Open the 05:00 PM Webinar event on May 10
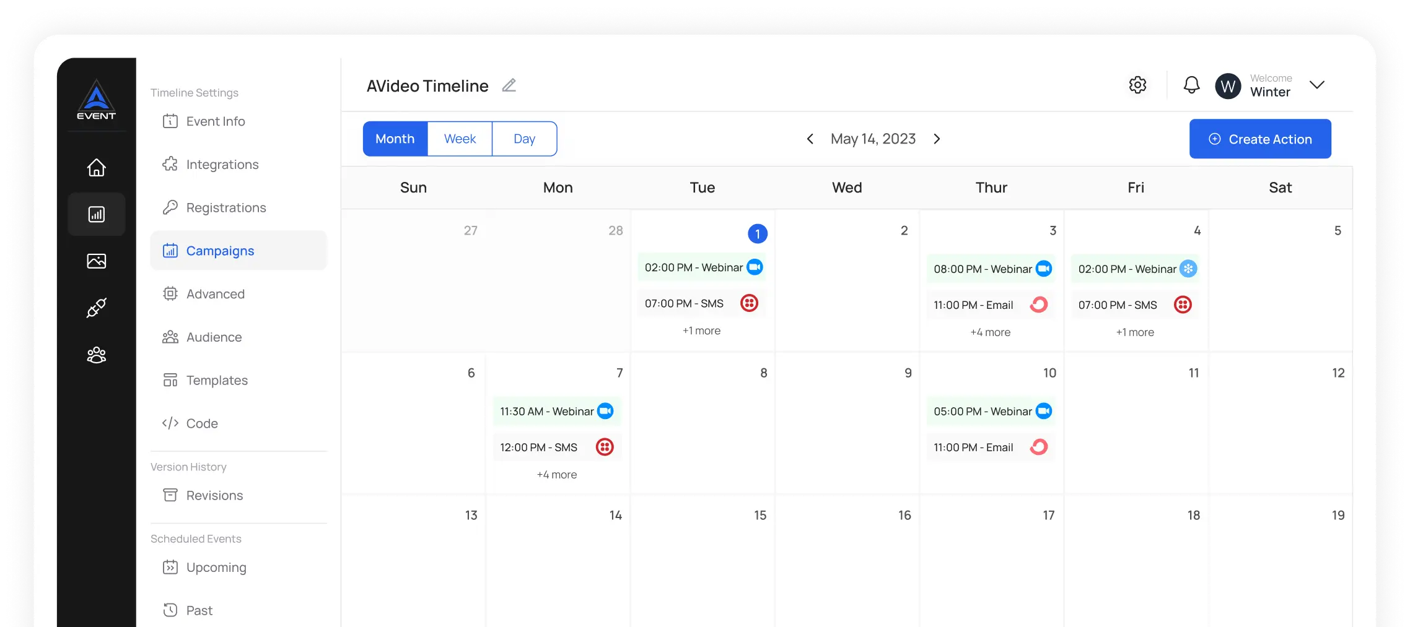 tap(991, 411)
